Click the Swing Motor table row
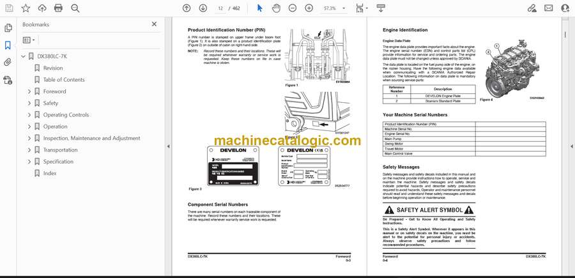 point(464,144)
